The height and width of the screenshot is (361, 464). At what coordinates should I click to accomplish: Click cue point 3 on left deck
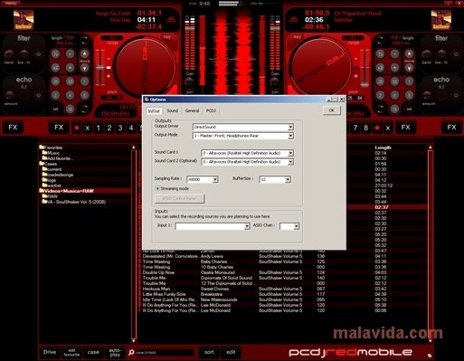[x=120, y=128]
